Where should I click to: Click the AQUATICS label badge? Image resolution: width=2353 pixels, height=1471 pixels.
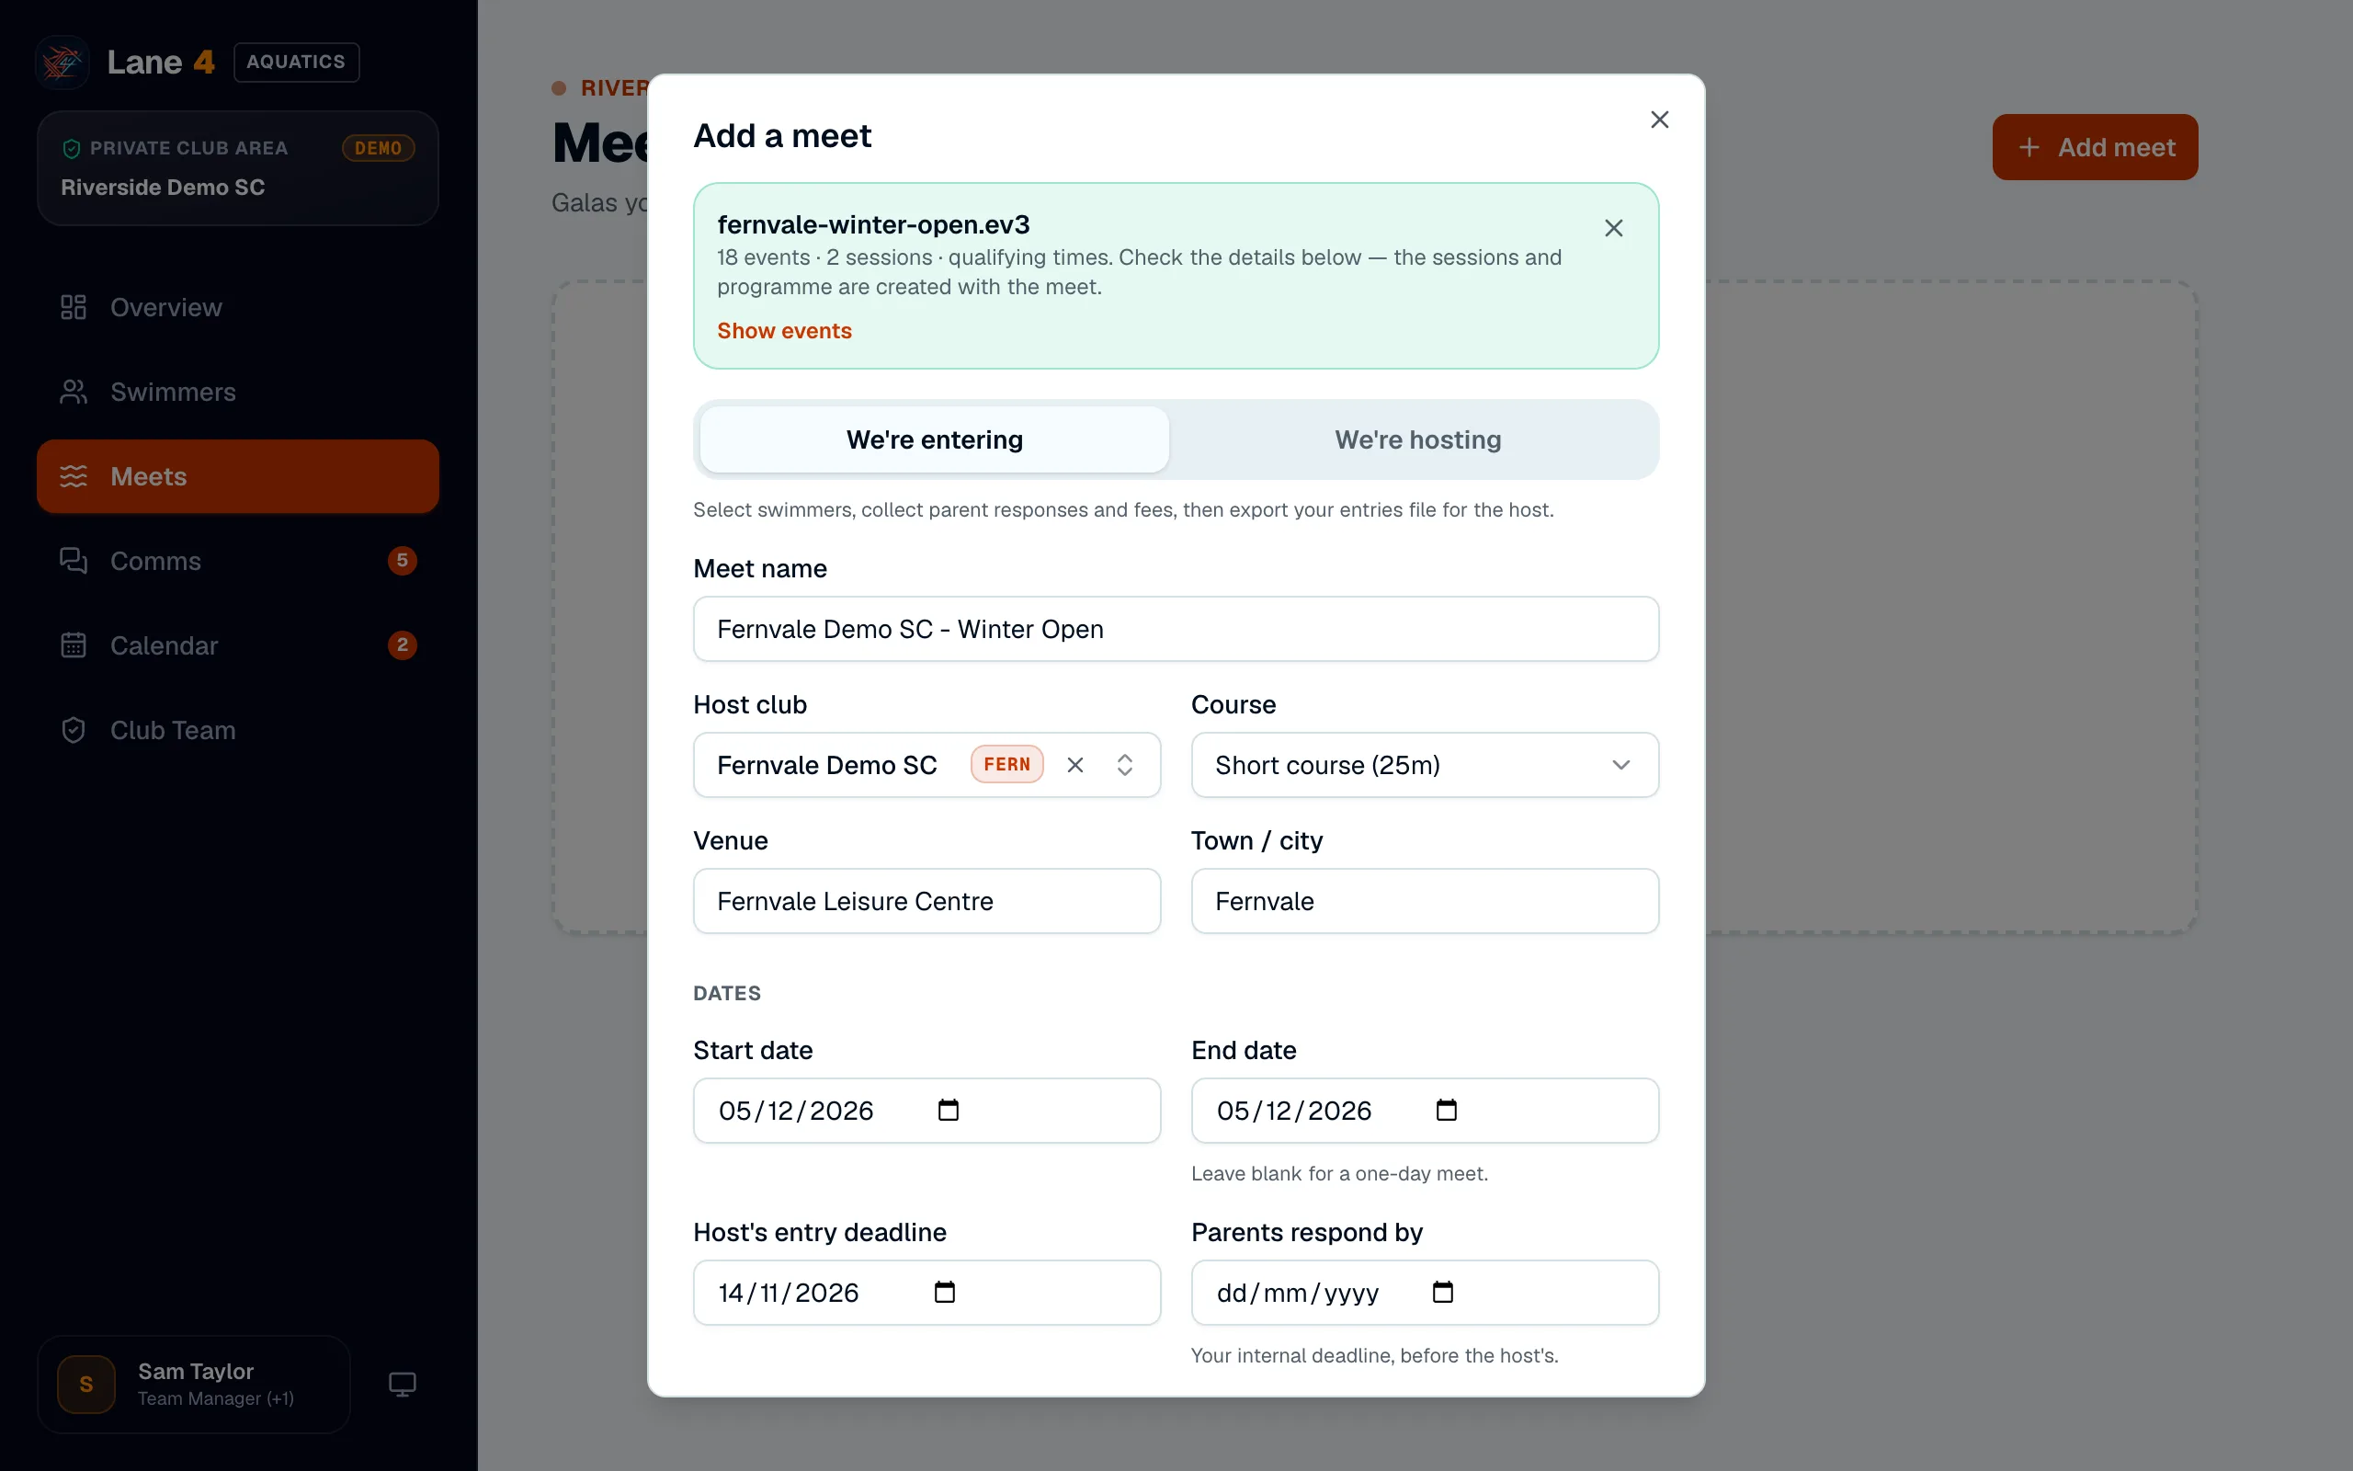tap(296, 63)
